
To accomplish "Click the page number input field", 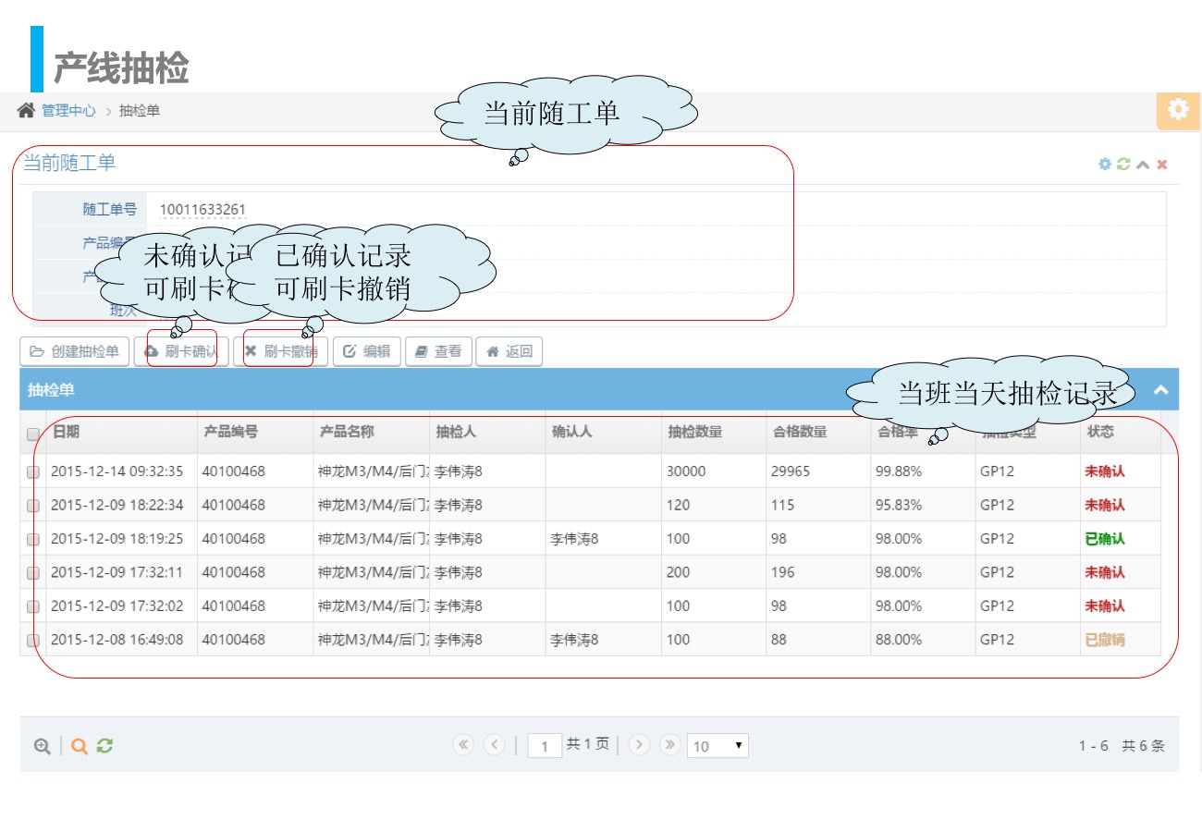I will (x=545, y=746).
